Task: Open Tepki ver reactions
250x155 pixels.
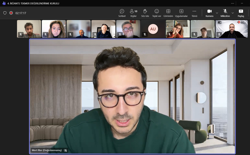Action: 156,13
